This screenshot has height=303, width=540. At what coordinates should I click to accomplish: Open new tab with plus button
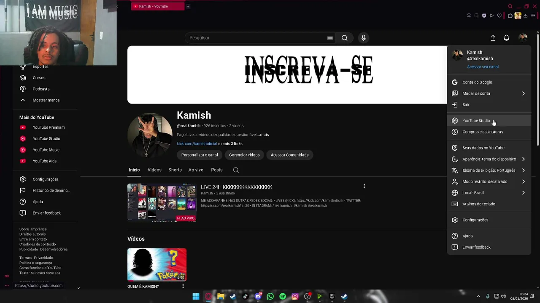pyautogui.click(x=188, y=6)
